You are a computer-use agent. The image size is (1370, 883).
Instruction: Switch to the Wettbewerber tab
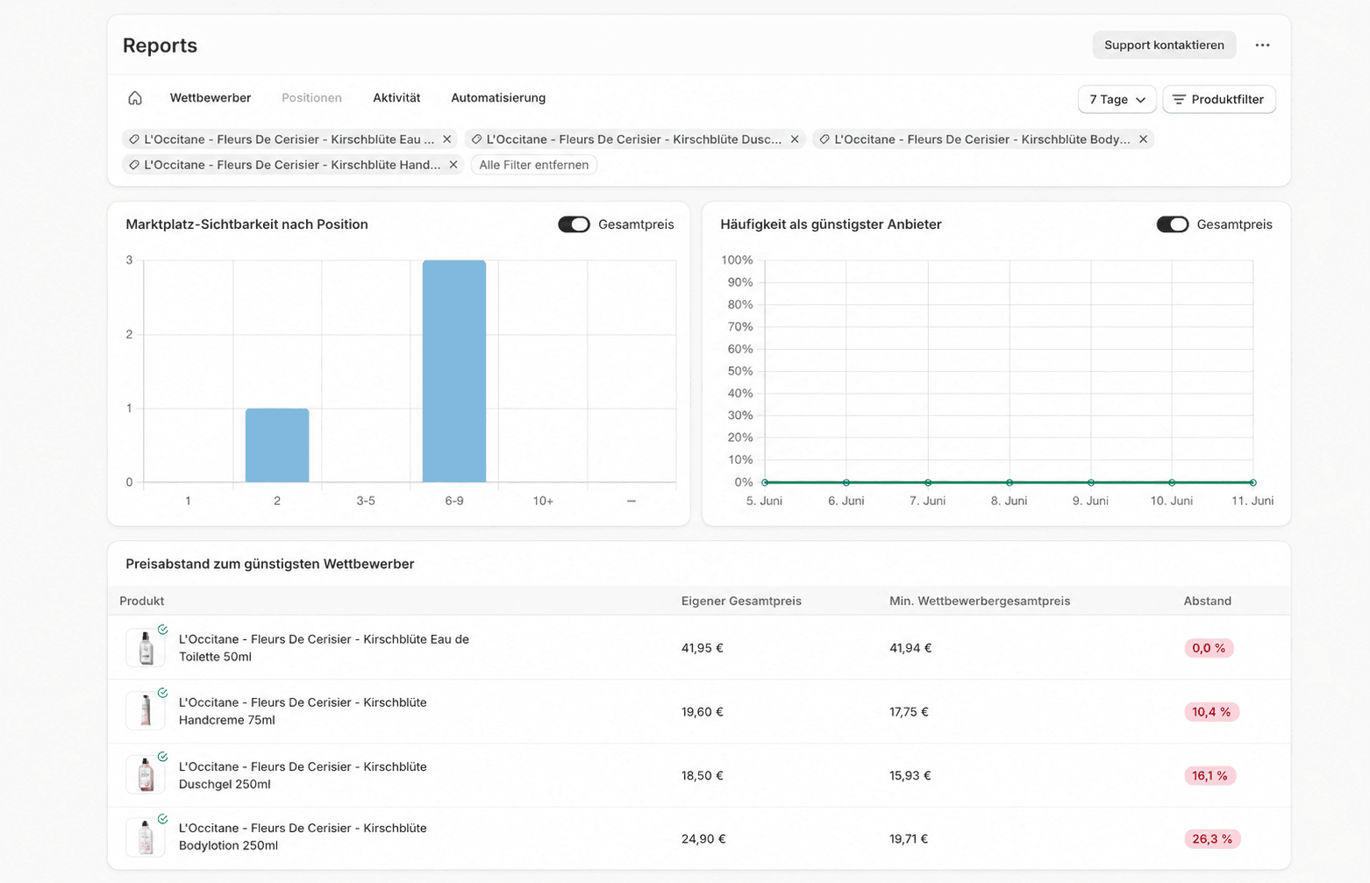210,98
